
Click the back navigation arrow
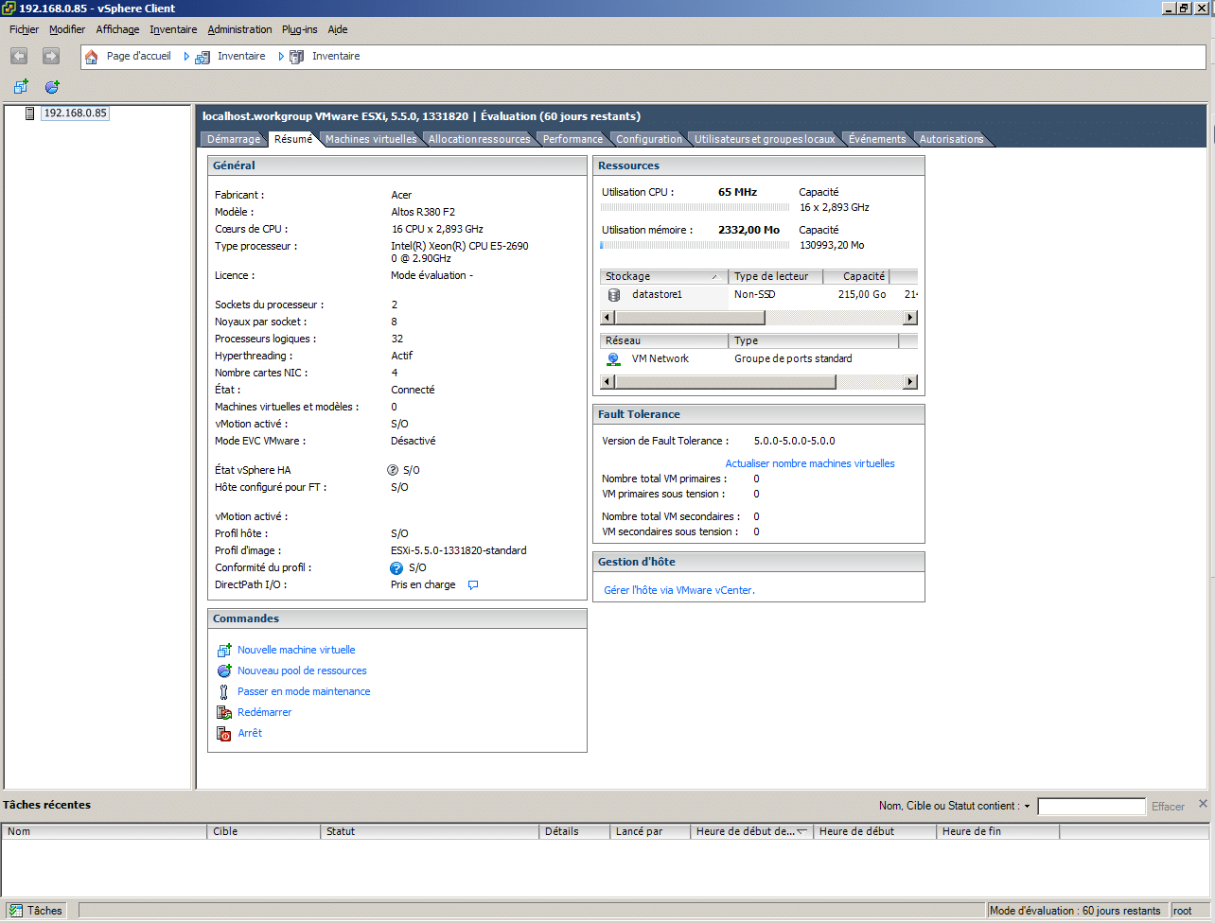19,57
